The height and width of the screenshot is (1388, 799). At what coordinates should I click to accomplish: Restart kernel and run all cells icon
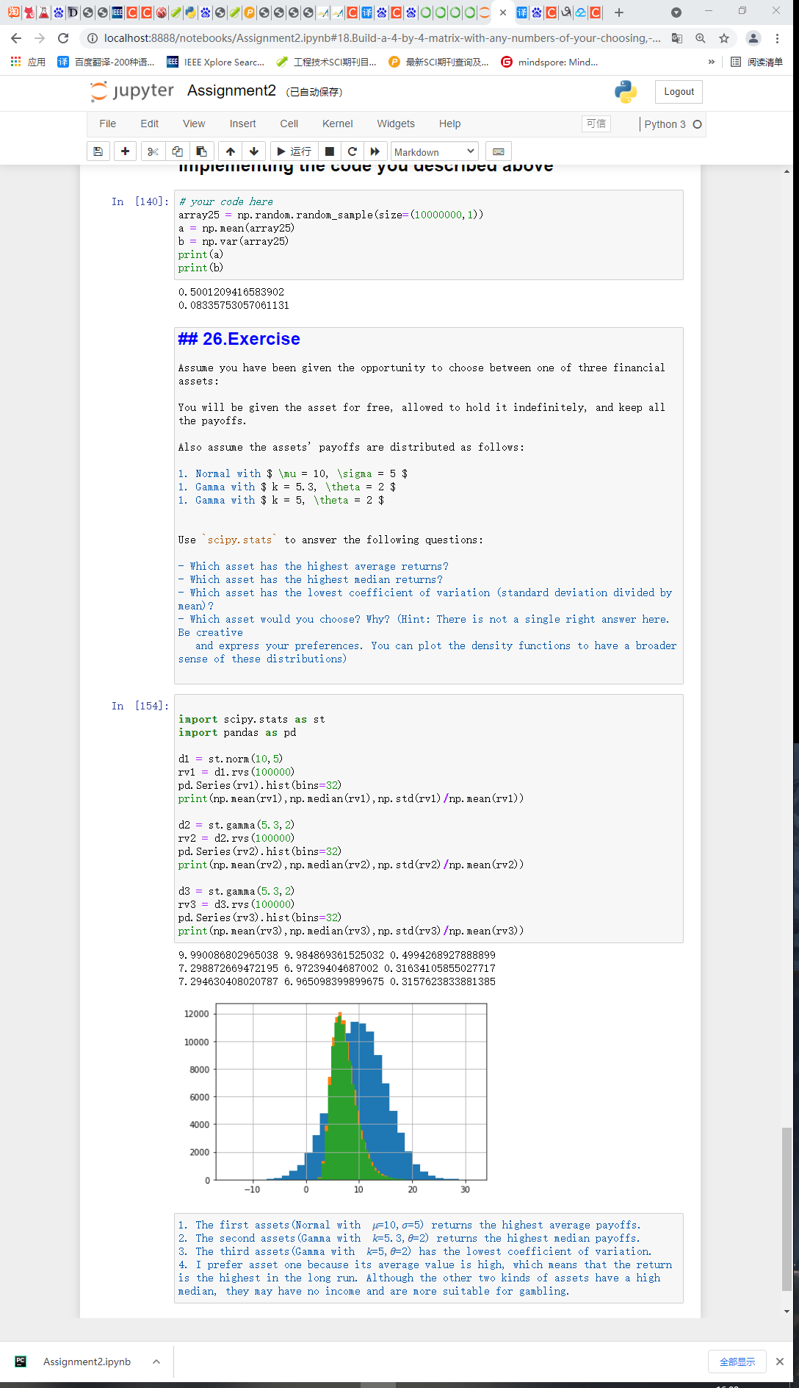375,151
